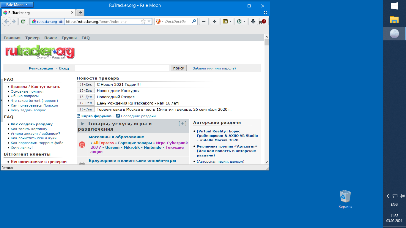Viewport: 406px width, 228px height.
Task: Open Как создать раздачу link
Action: coord(32,124)
